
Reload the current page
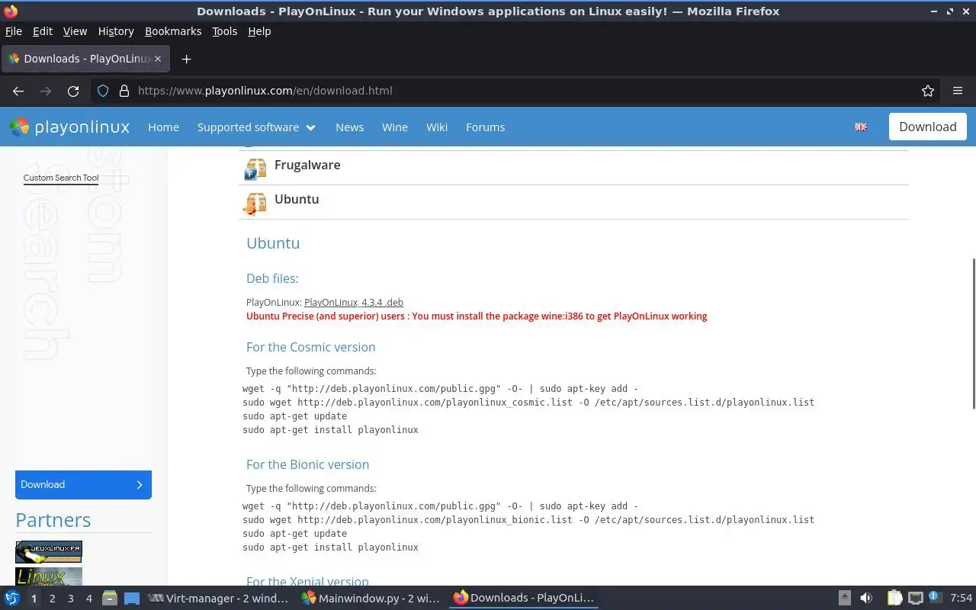[73, 91]
